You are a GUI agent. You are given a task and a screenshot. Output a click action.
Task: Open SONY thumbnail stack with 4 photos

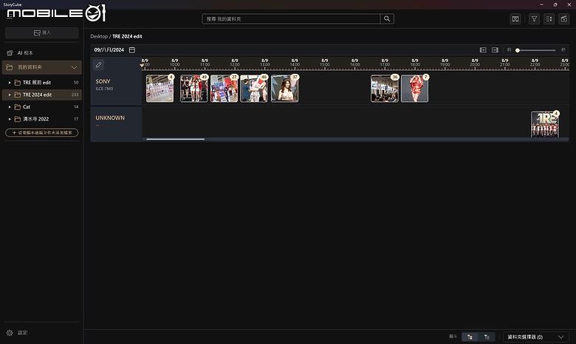point(160,89)
